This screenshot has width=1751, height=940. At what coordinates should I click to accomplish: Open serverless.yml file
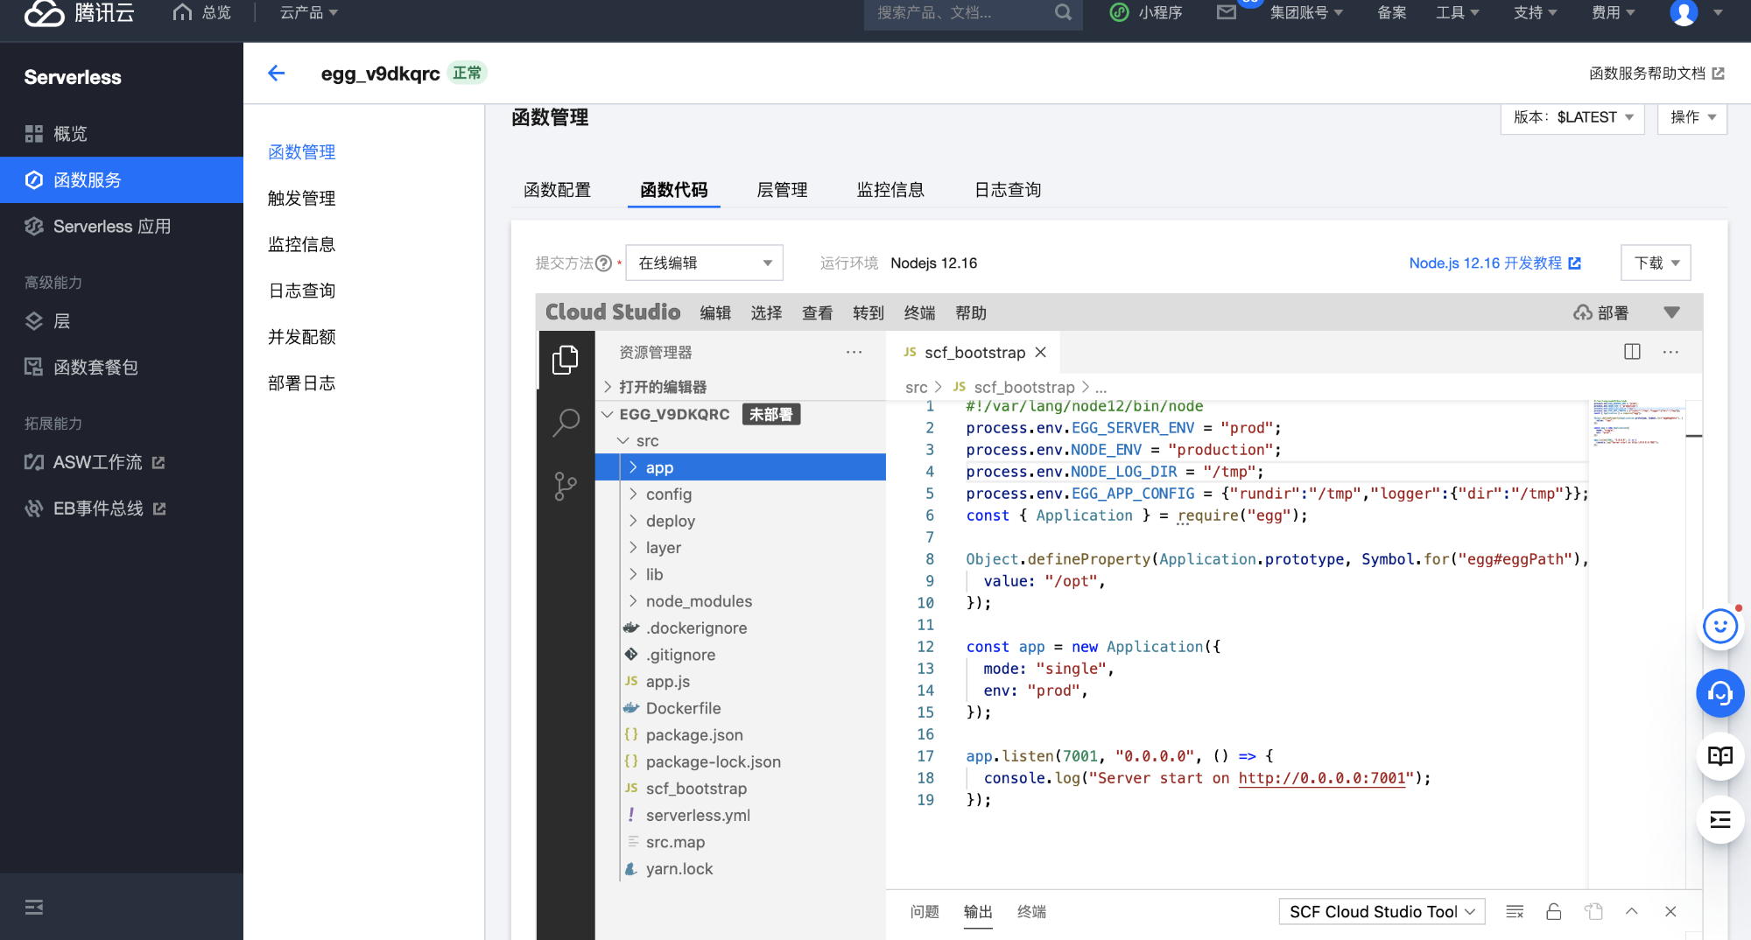pyautogui.click(x=698, y=815)
